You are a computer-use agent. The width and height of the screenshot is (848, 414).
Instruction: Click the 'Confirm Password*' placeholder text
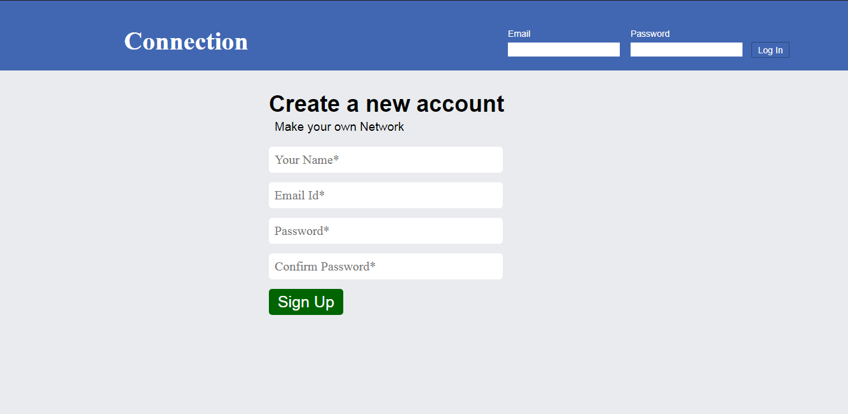pos(325,267)
